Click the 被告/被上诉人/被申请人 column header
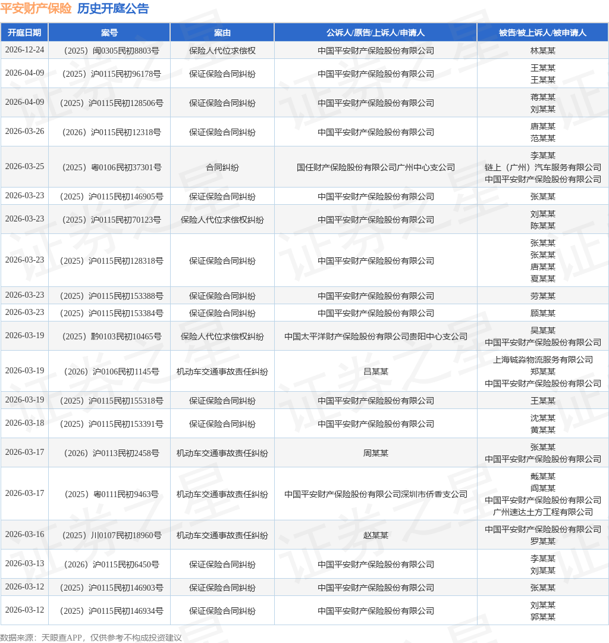Viewport: 609px width, 643px height. (542, 33)
